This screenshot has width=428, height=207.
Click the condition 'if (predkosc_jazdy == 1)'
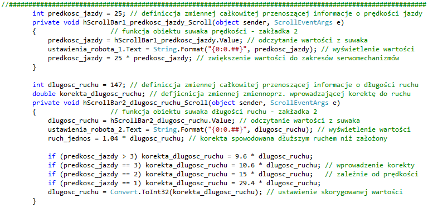pos(95,183)
